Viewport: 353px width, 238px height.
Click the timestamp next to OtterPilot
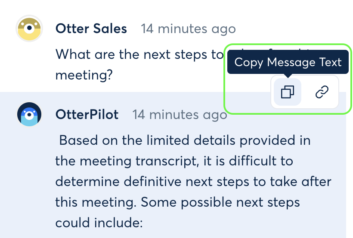pyautogui.click(x=180, y=115)
